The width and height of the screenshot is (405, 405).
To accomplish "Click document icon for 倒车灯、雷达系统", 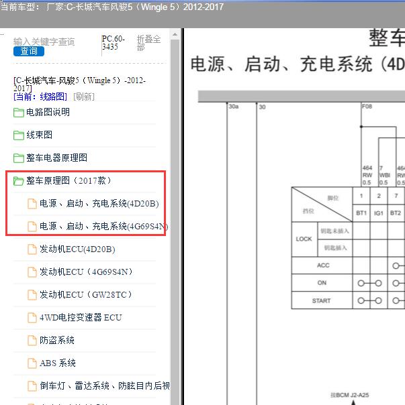I will tap(32, 386).
